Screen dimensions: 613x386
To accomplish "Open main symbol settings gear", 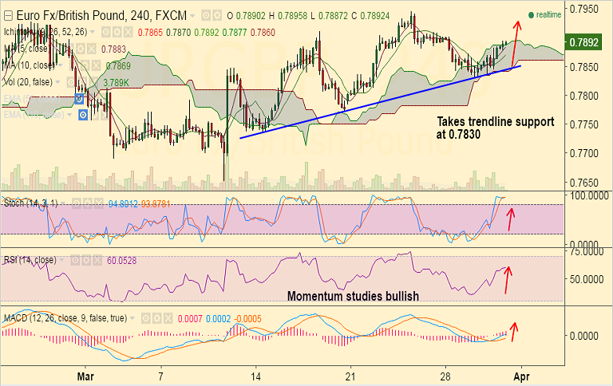I will tap(216, 16).
